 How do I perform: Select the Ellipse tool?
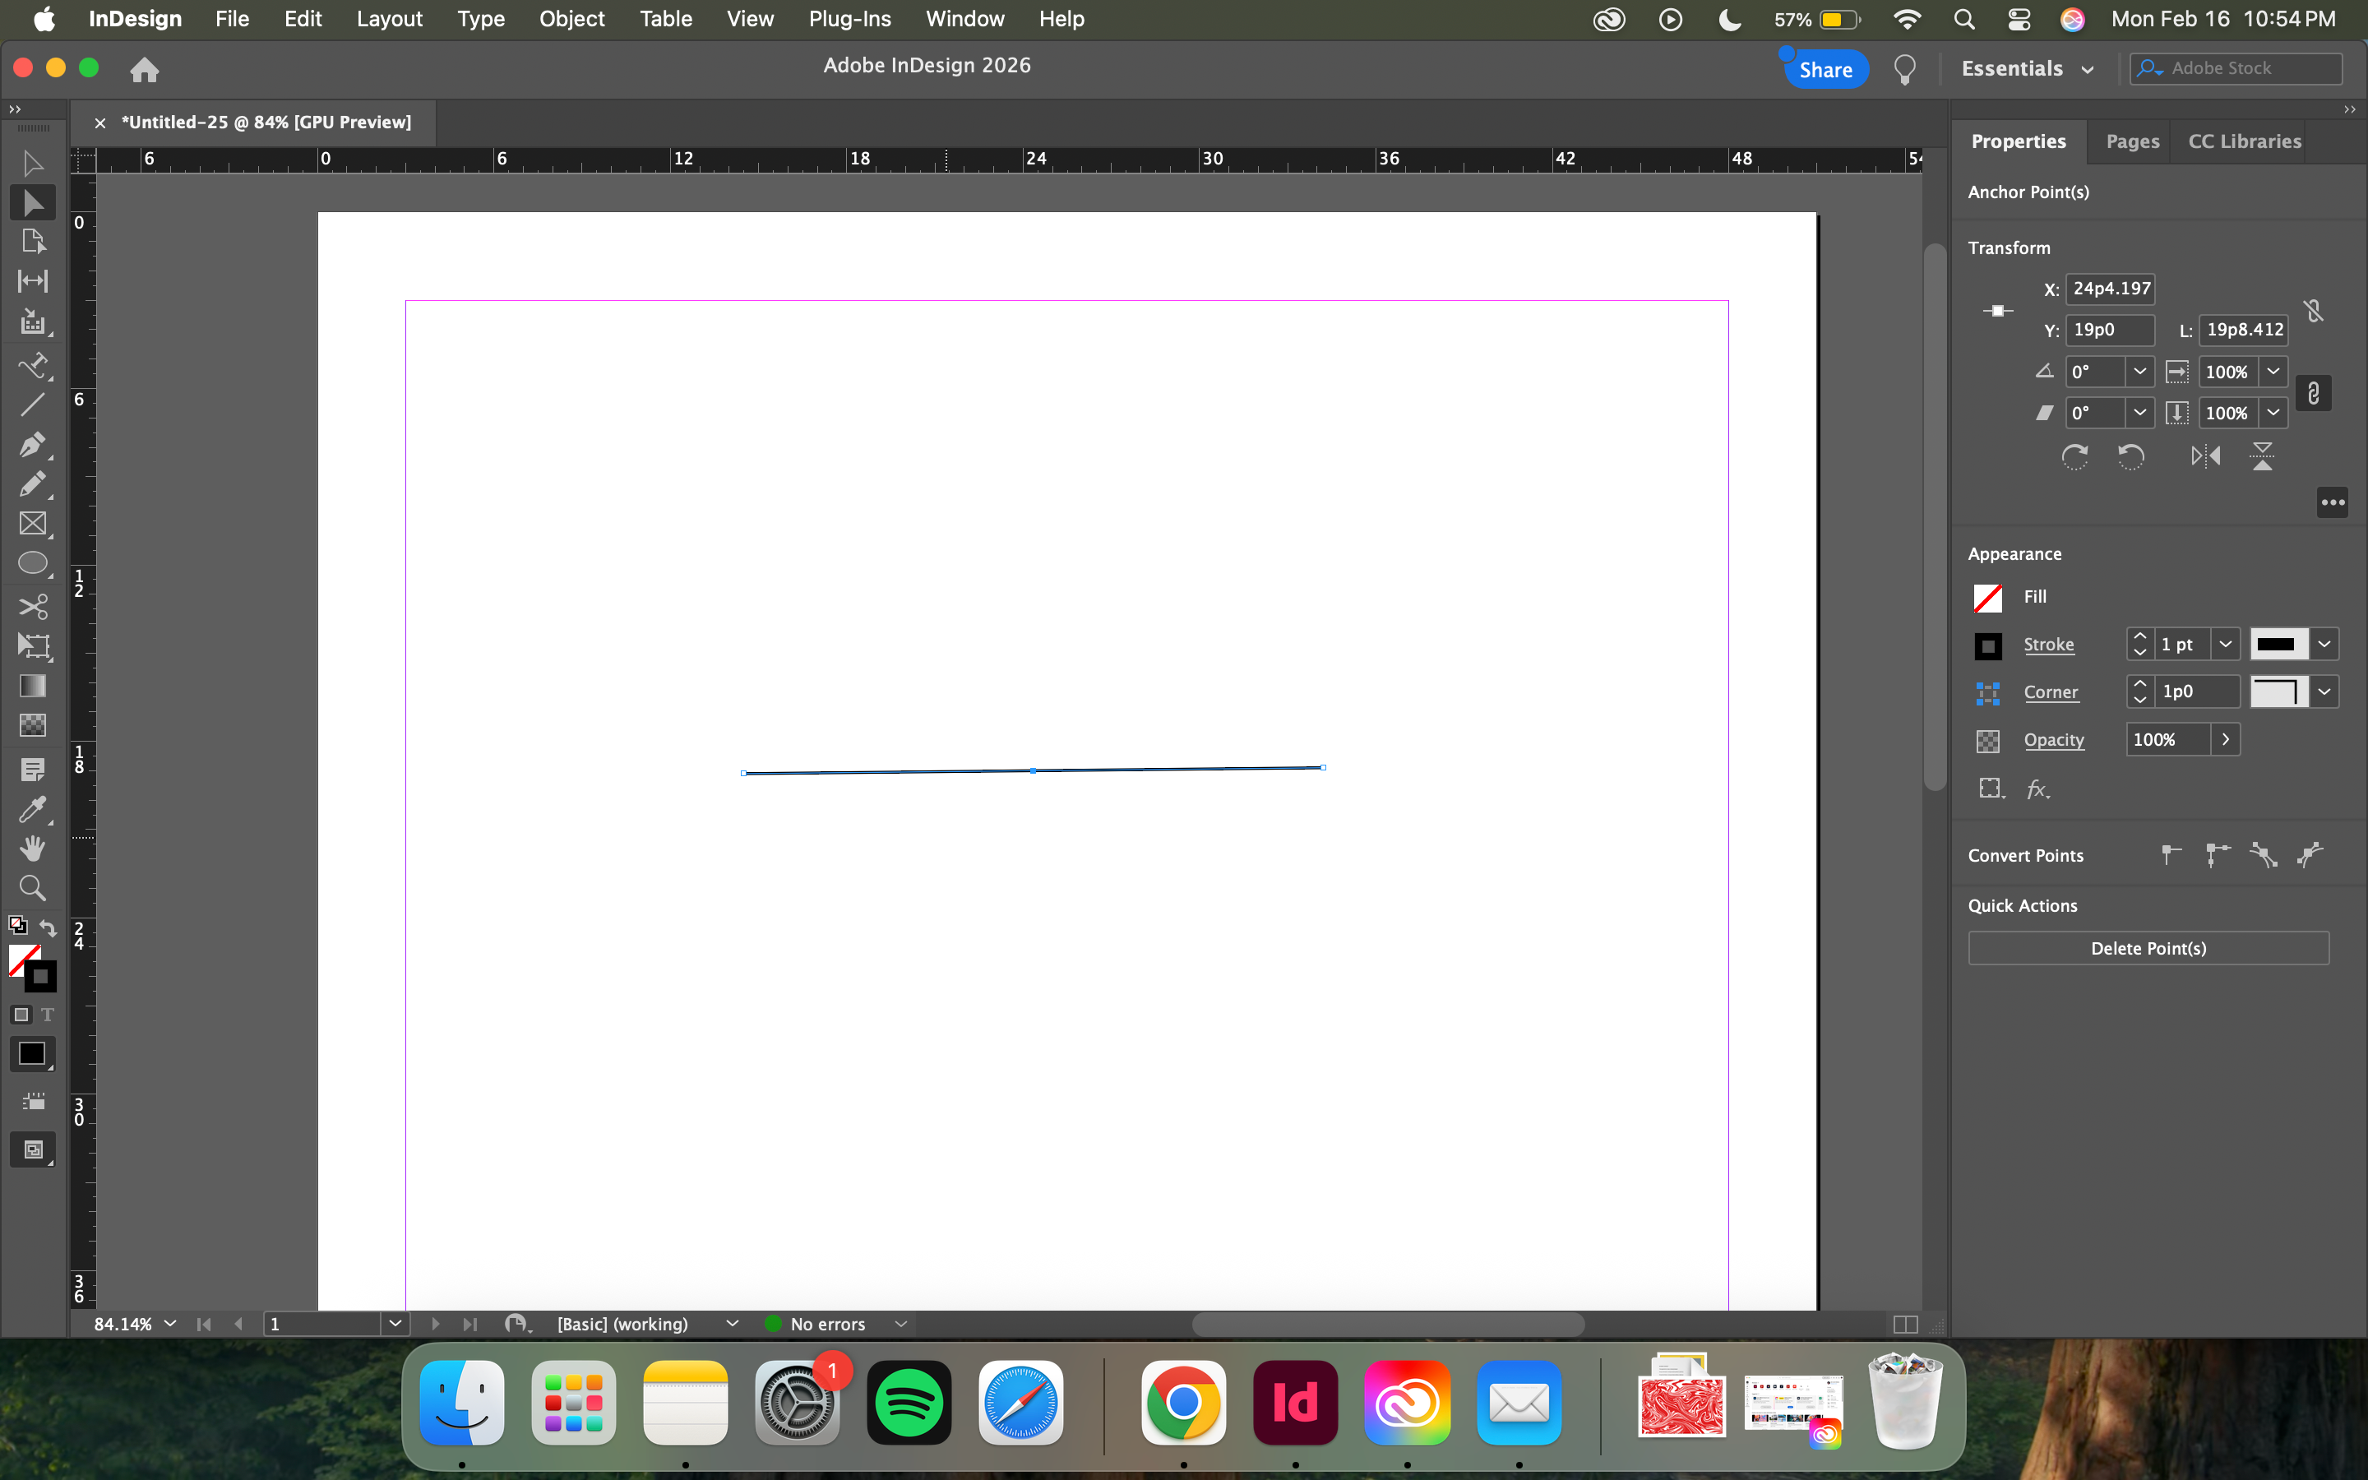[31, 564]
